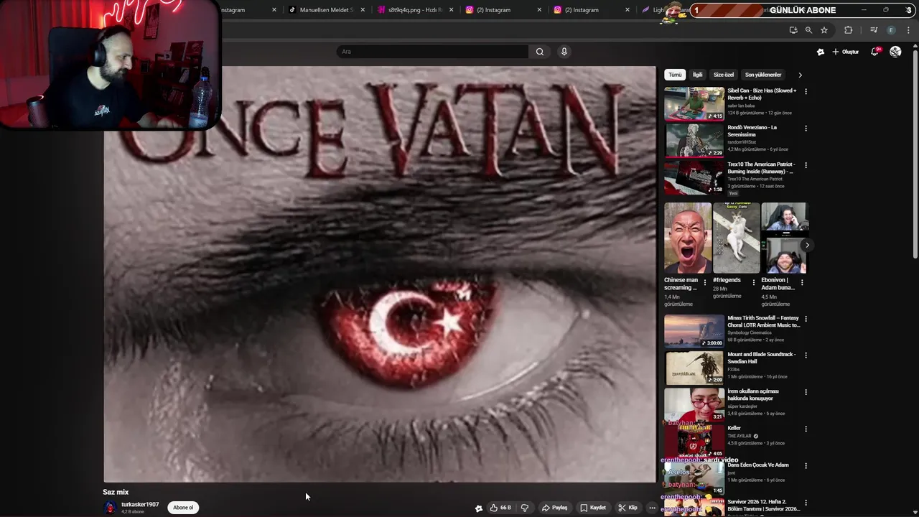Screen dimensions: 919x517
Task: Open options for İrem okulların açılması video
Action: [806, 392]
